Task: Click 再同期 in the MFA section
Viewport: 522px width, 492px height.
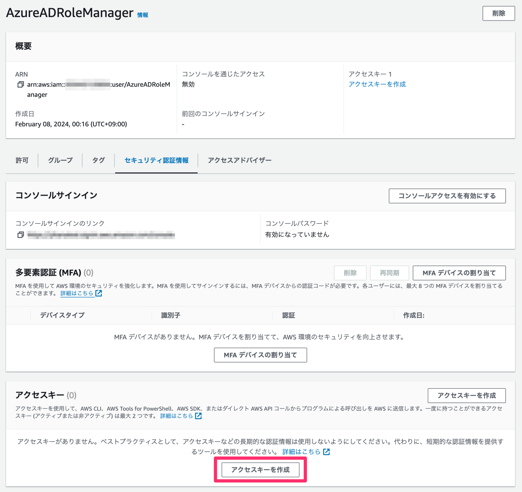Action: point(389,273)
